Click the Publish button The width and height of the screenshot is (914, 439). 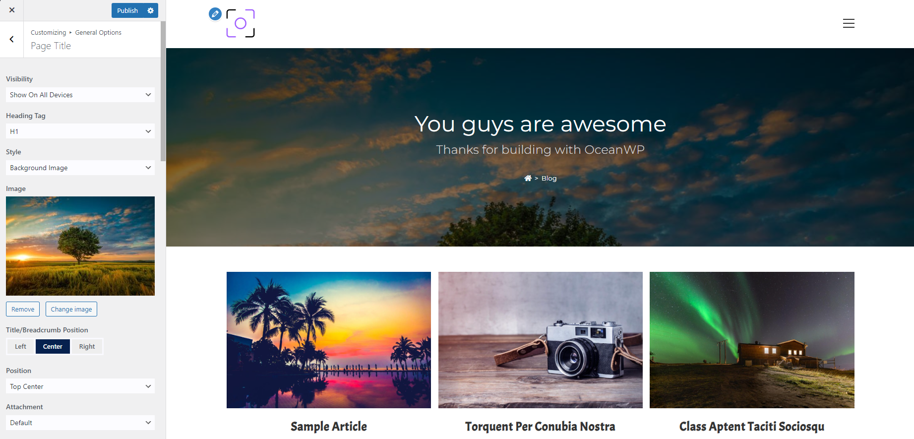127,10
